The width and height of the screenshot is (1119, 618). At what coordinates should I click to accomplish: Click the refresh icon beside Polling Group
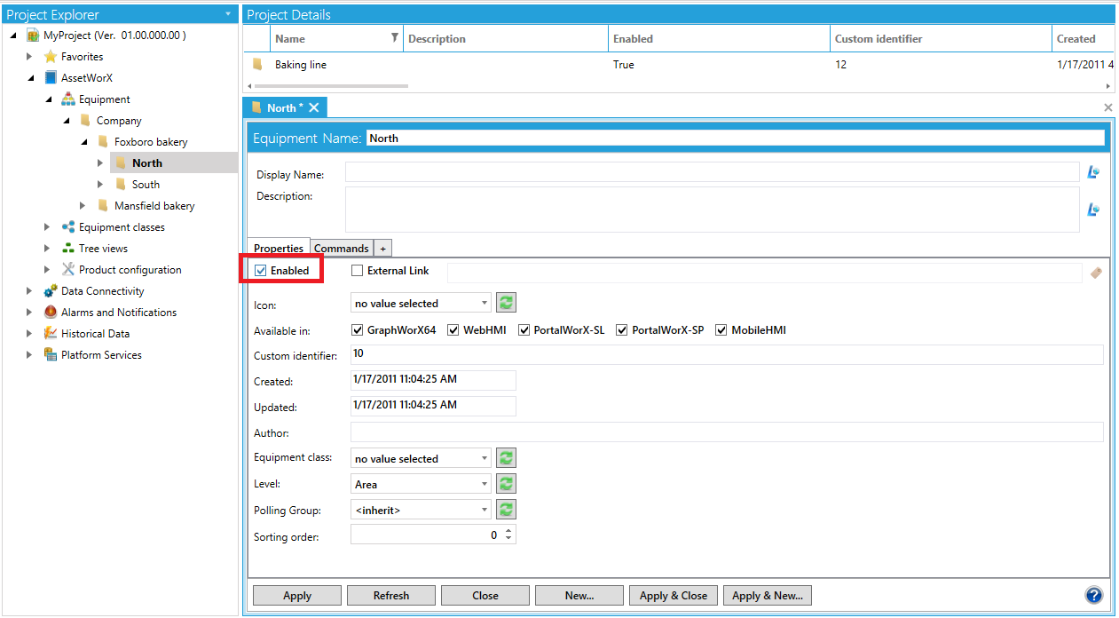click(x=506, y=510)
